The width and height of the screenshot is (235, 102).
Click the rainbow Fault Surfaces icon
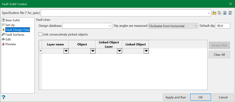click(x=3, y=35)
